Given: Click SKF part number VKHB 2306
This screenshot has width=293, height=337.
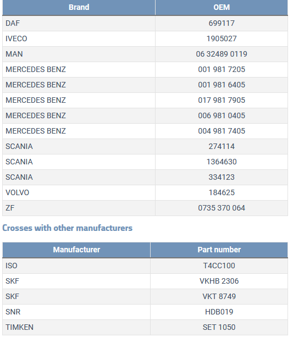Looking at the screenshot, I should [x=219, y=281].
